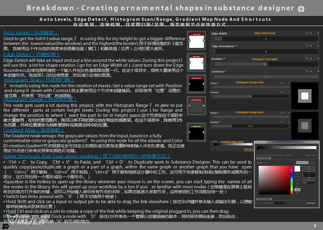The height and width of the screenshot is (230, 323).
Task: Click the 'Edge Detect' underlined heading
Action: coord(32,54)
